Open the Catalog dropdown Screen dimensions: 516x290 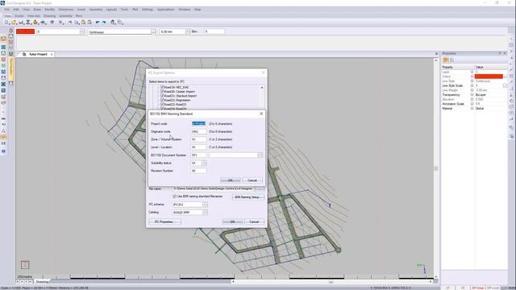205,213
